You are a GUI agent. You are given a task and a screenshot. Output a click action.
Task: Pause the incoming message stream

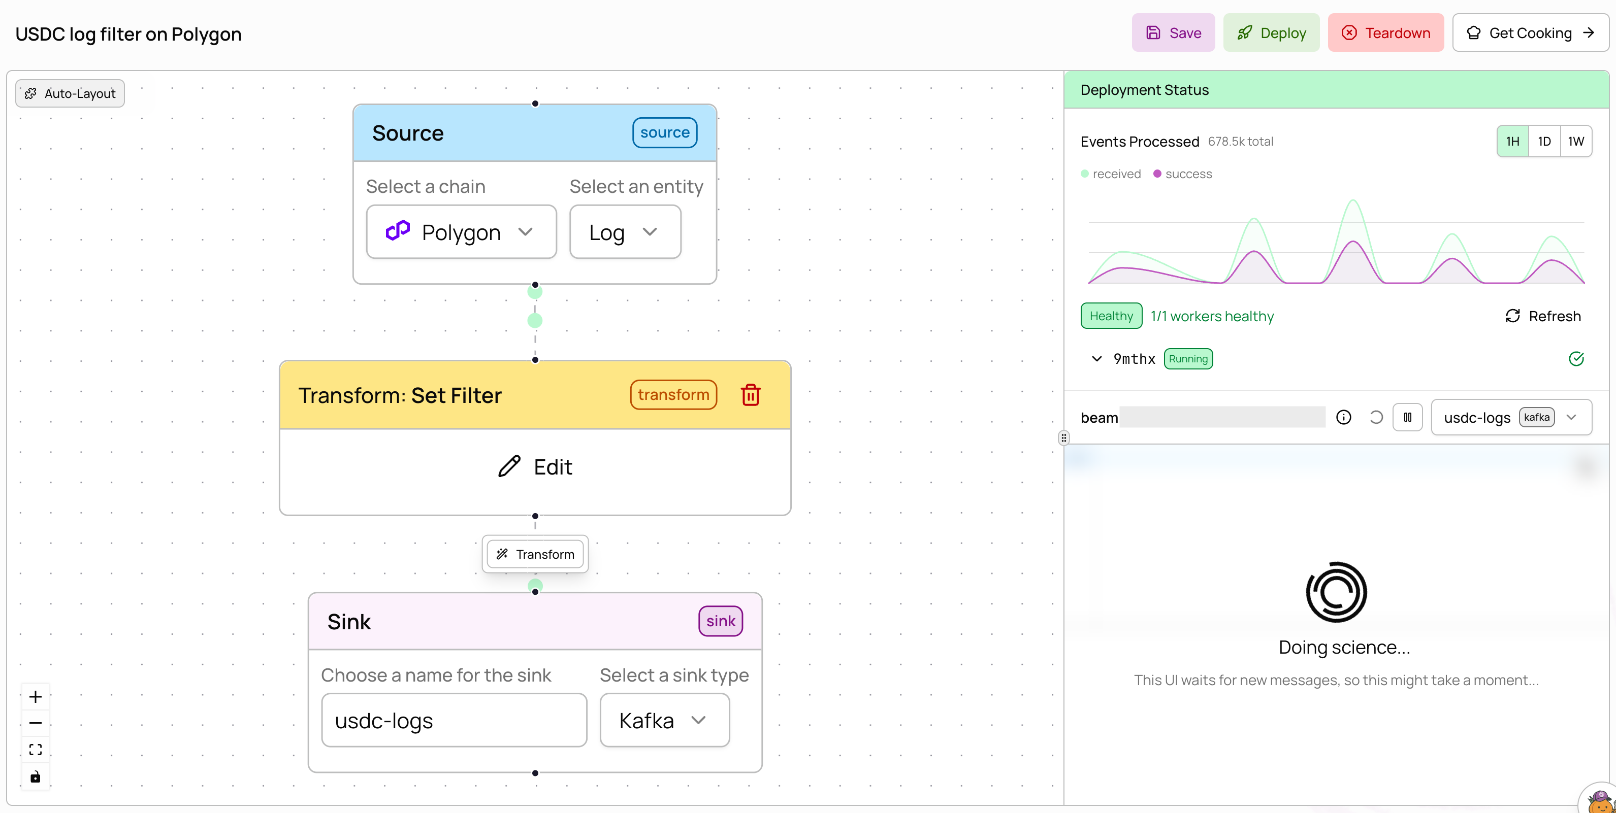tap(1408, 417)
